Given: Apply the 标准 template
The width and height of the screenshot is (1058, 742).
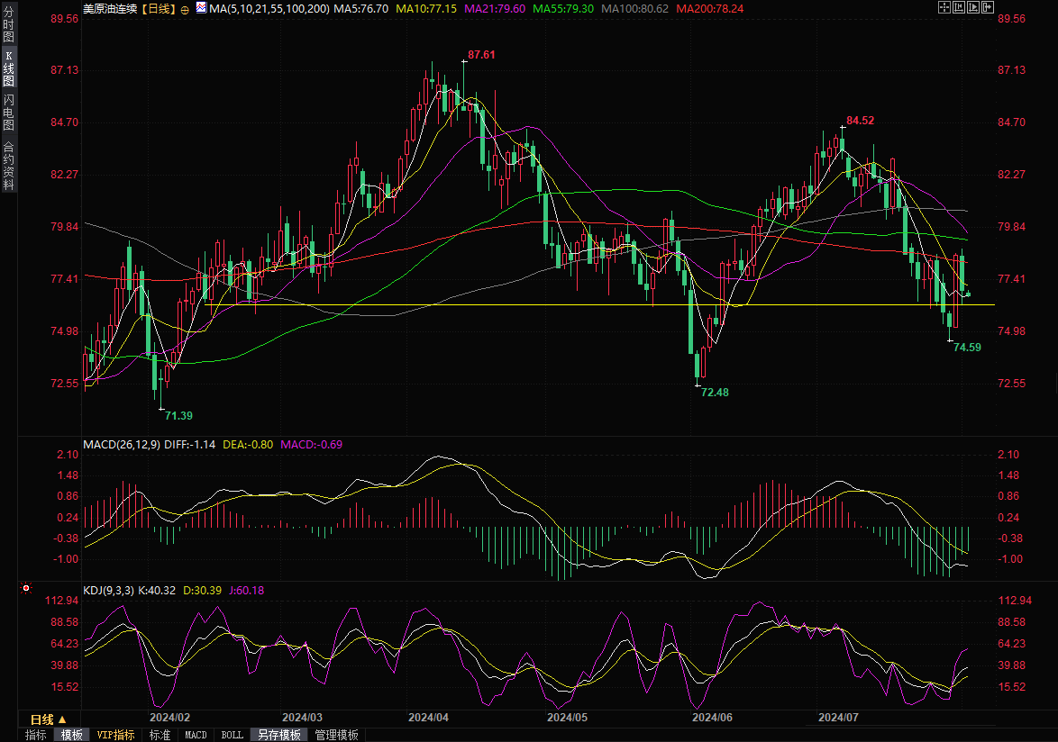Looking at the screenshot, I should [x=160, y=735].
